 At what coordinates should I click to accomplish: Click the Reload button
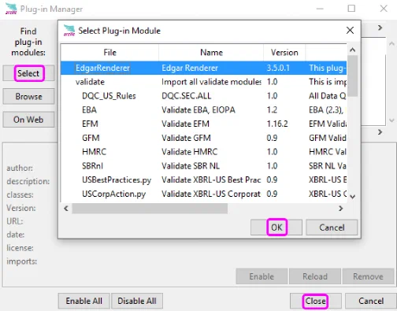[x=315, y=276]
